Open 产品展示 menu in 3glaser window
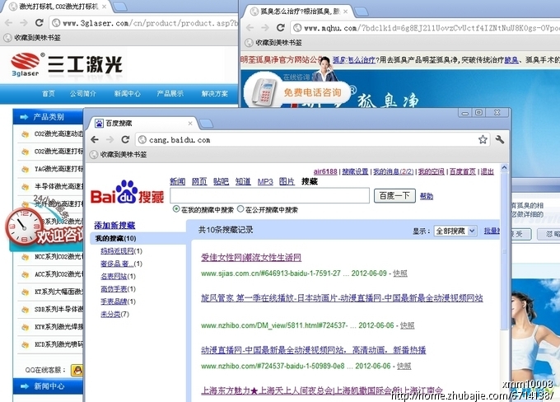The height and width of the screenshot is (402, 560). tap(170, 94)
